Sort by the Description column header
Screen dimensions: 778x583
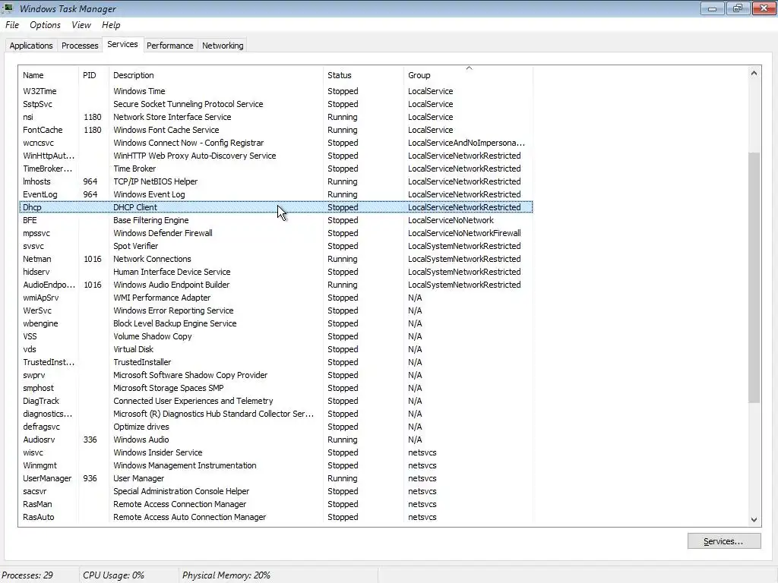click(216, 75)
